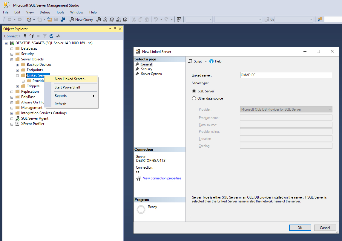
Task: Open a new DMX query
Action: coord(112,20)
